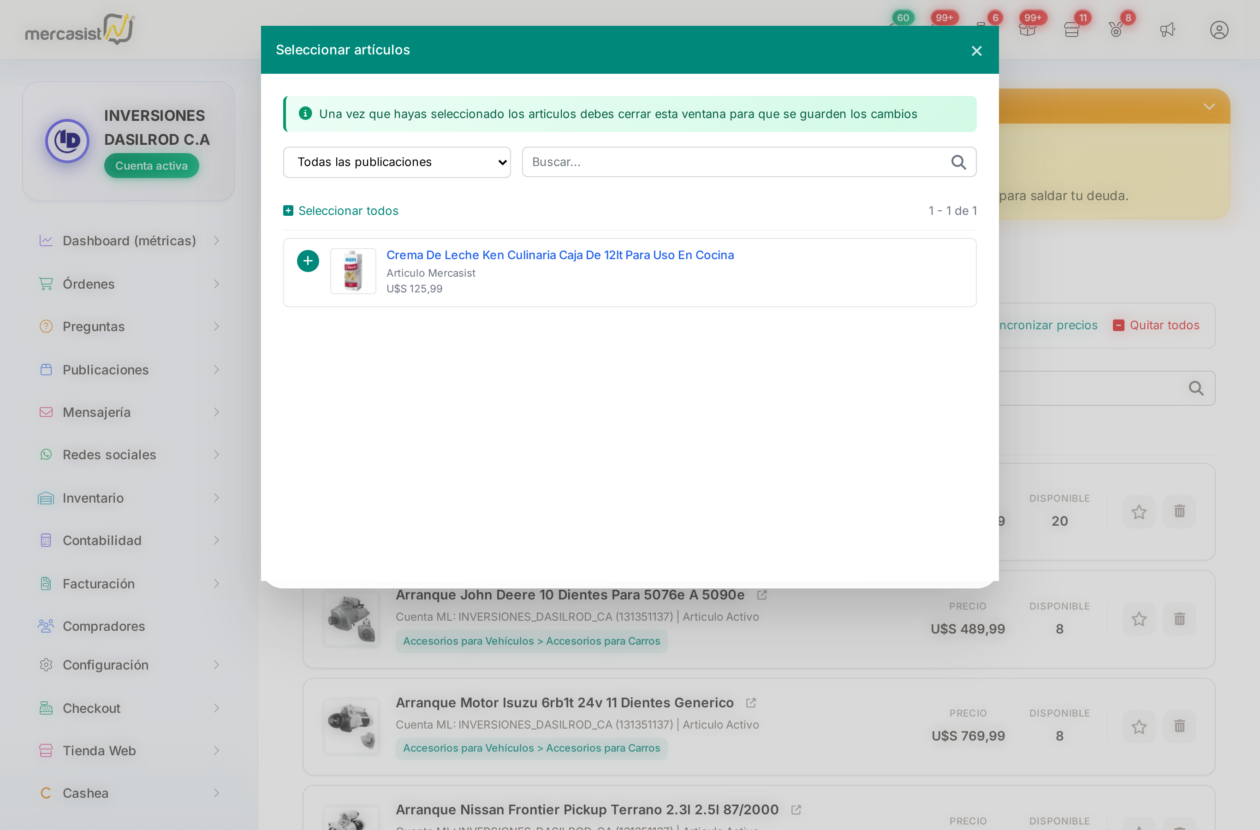The image size is (1260, 830).
Task: Click the Crema De Leche product thumbnail
Action: pos(353,272)
